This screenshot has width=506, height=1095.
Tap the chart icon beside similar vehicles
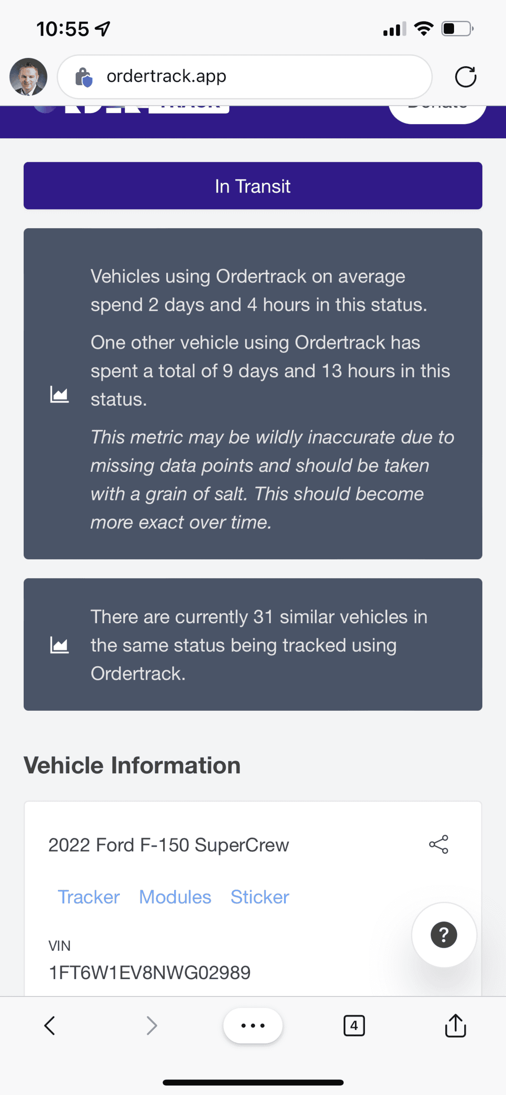pyautogui.click(x=59, y=645)
